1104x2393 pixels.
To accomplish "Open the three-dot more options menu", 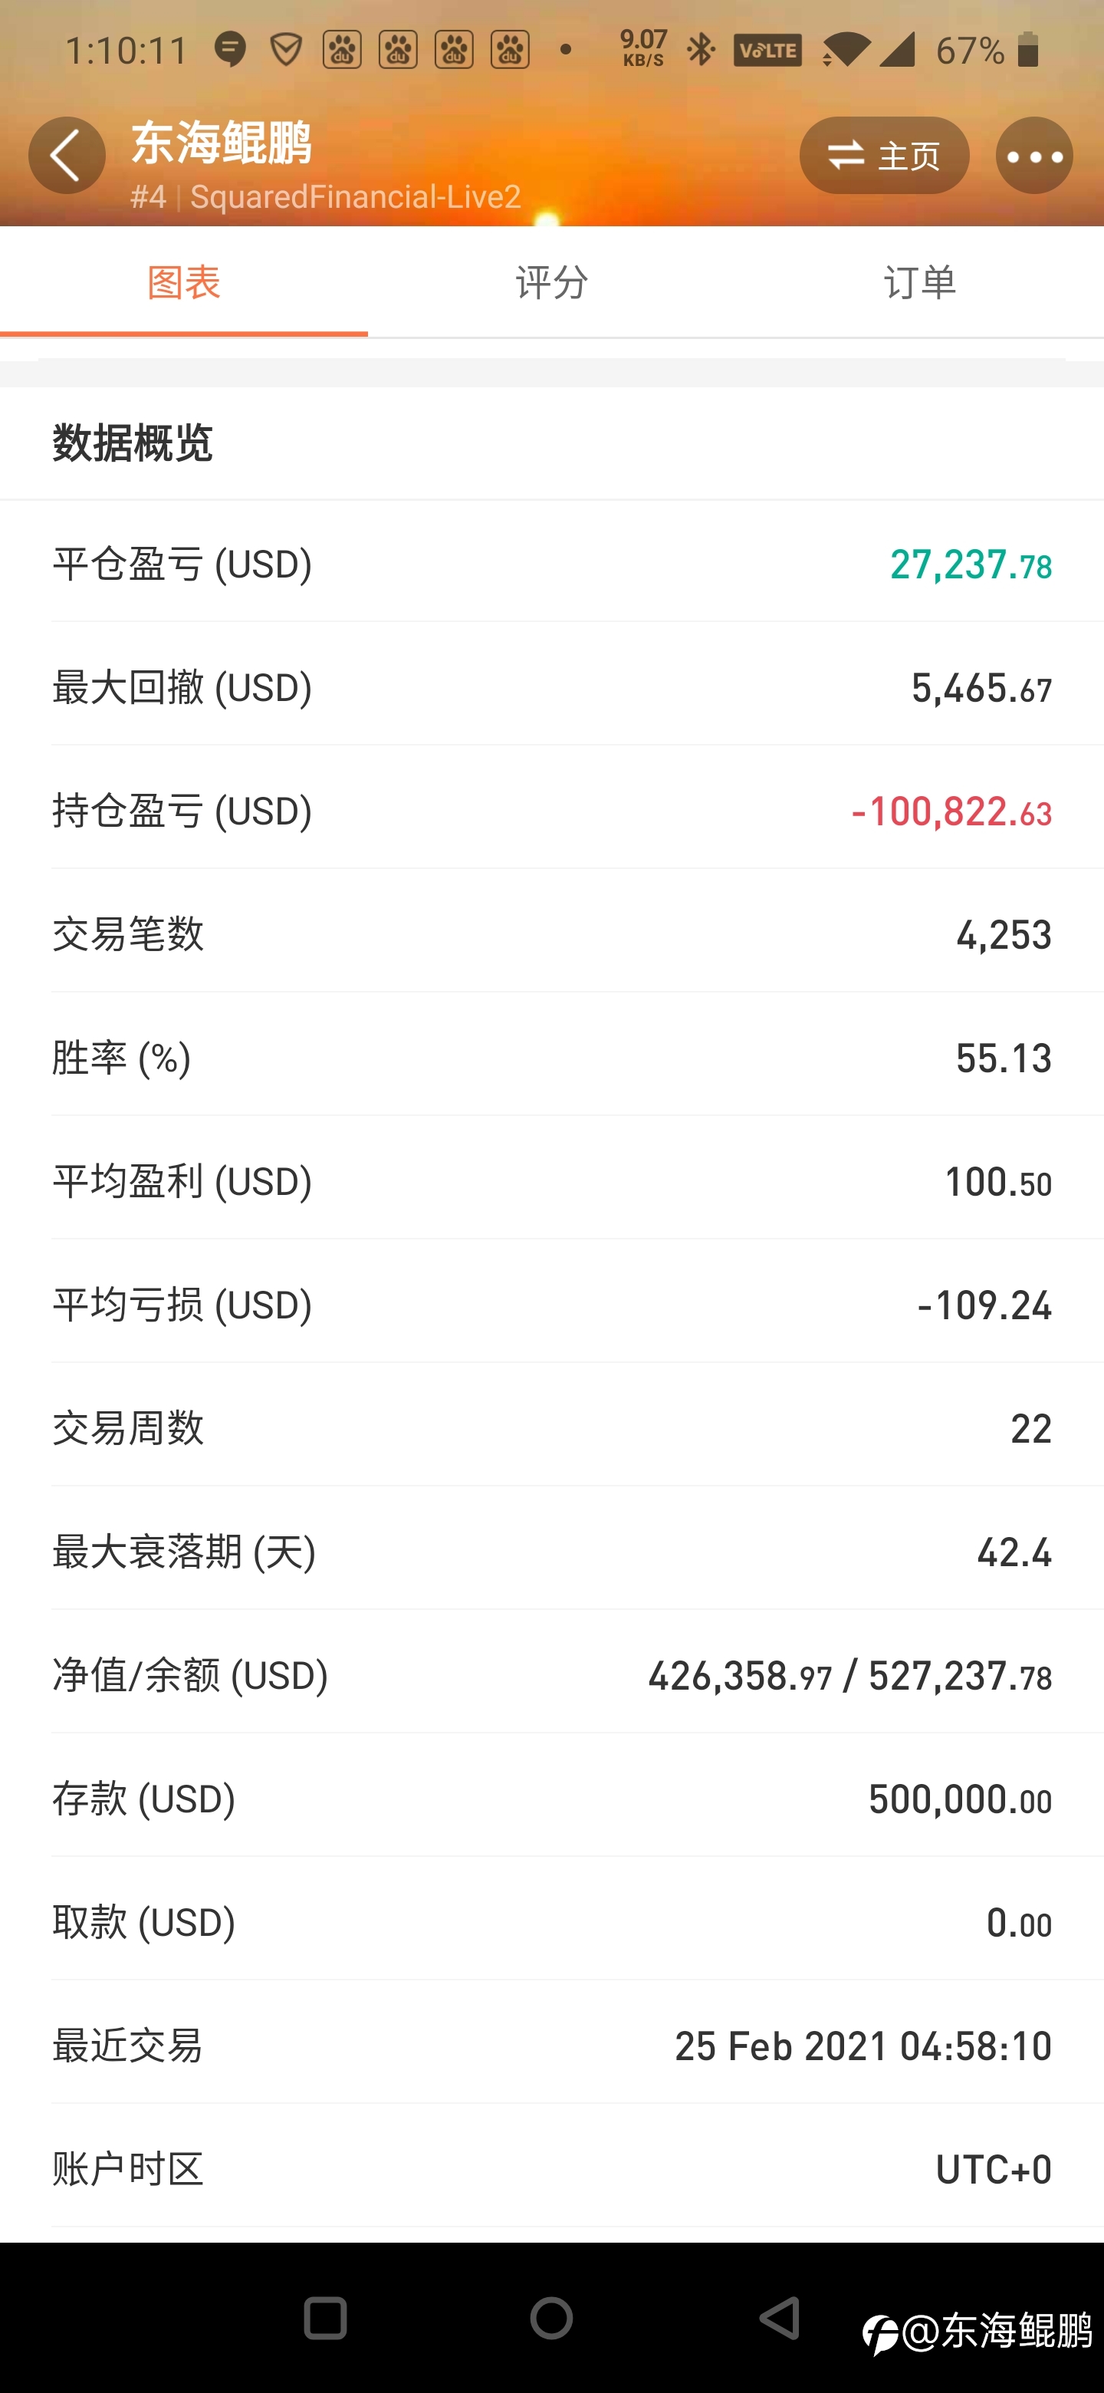I will coord(1034,155).
